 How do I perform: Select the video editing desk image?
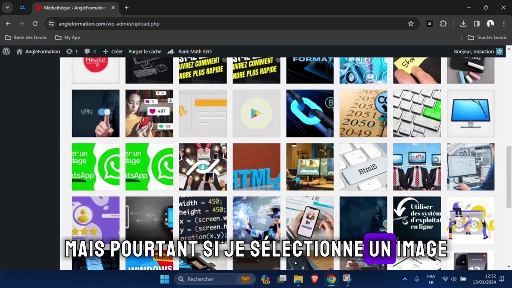tap(310, 167)
